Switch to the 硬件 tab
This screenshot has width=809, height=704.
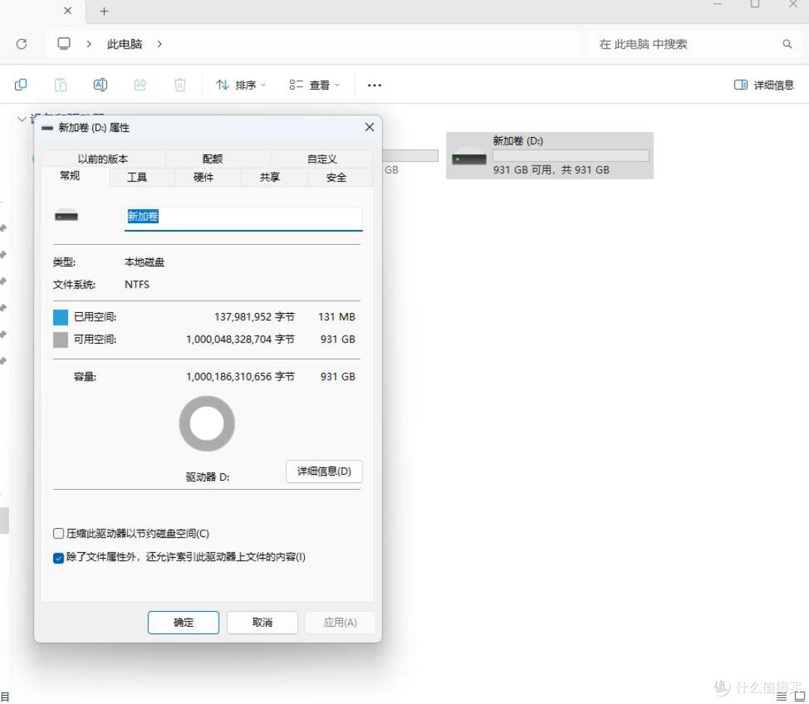coord(203,177)
